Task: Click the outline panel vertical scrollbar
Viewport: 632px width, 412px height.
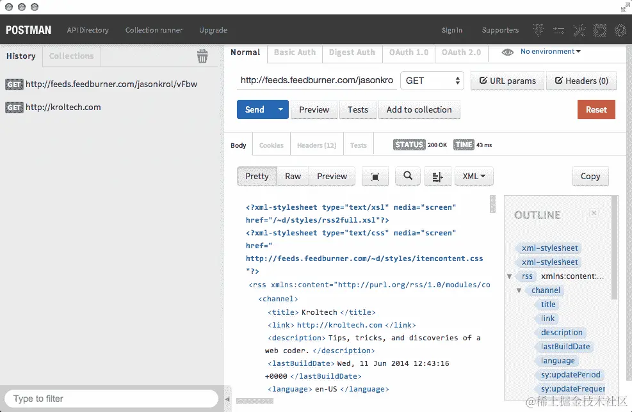Action: [614, 248]
